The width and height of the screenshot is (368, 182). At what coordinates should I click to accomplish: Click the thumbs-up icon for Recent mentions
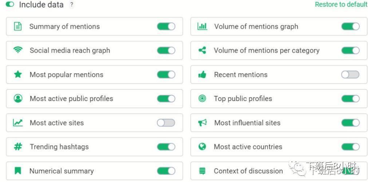point(202,75)
